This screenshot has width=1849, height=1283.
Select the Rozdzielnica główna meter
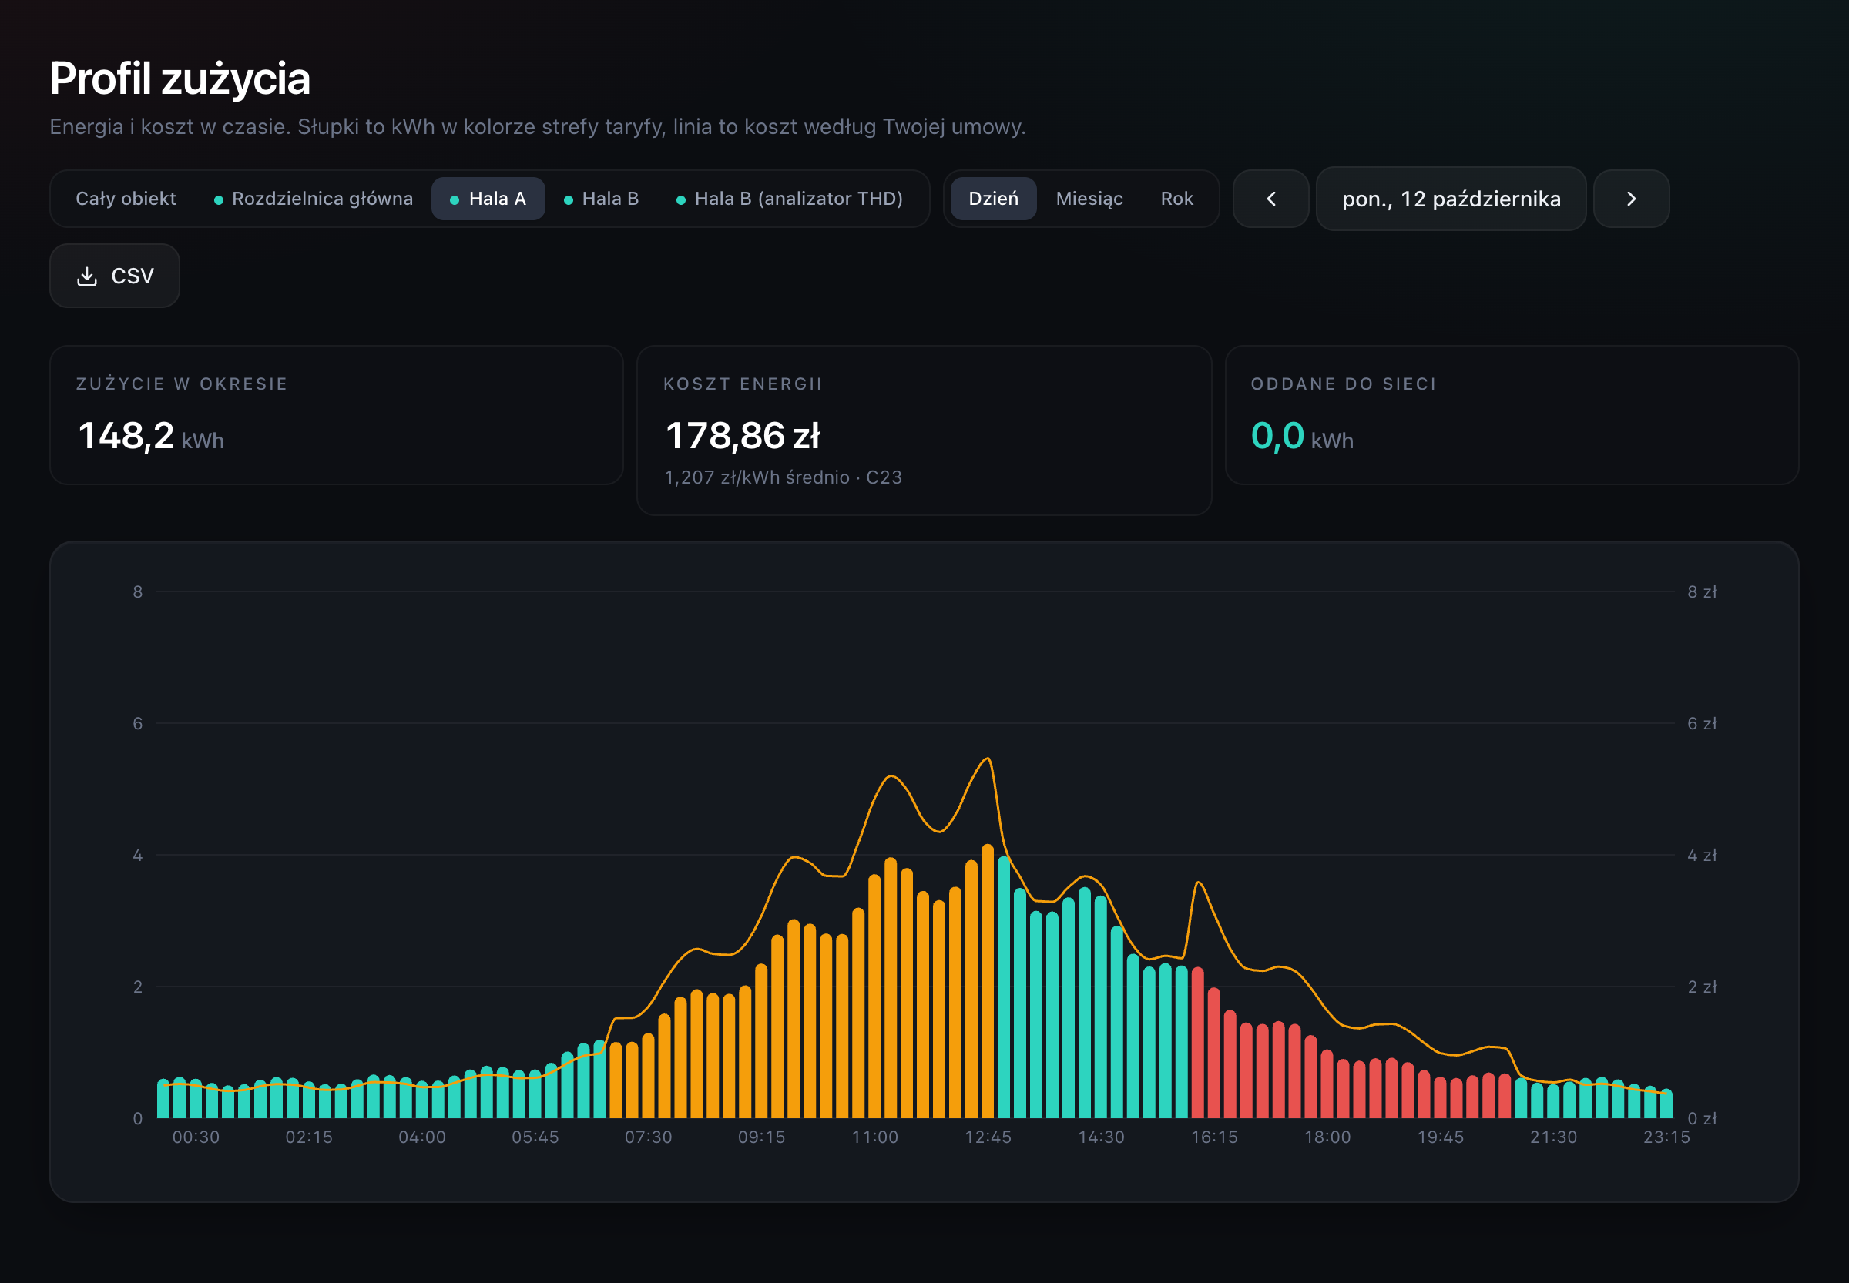point(314,199)
